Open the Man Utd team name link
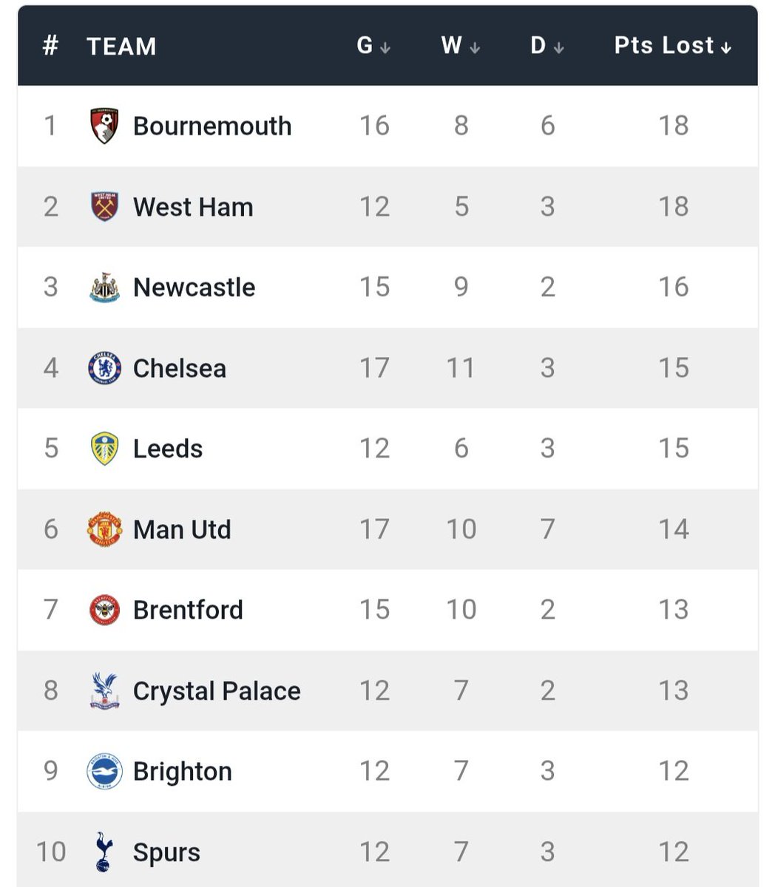 pyautogui.click(x=182, y=529)
